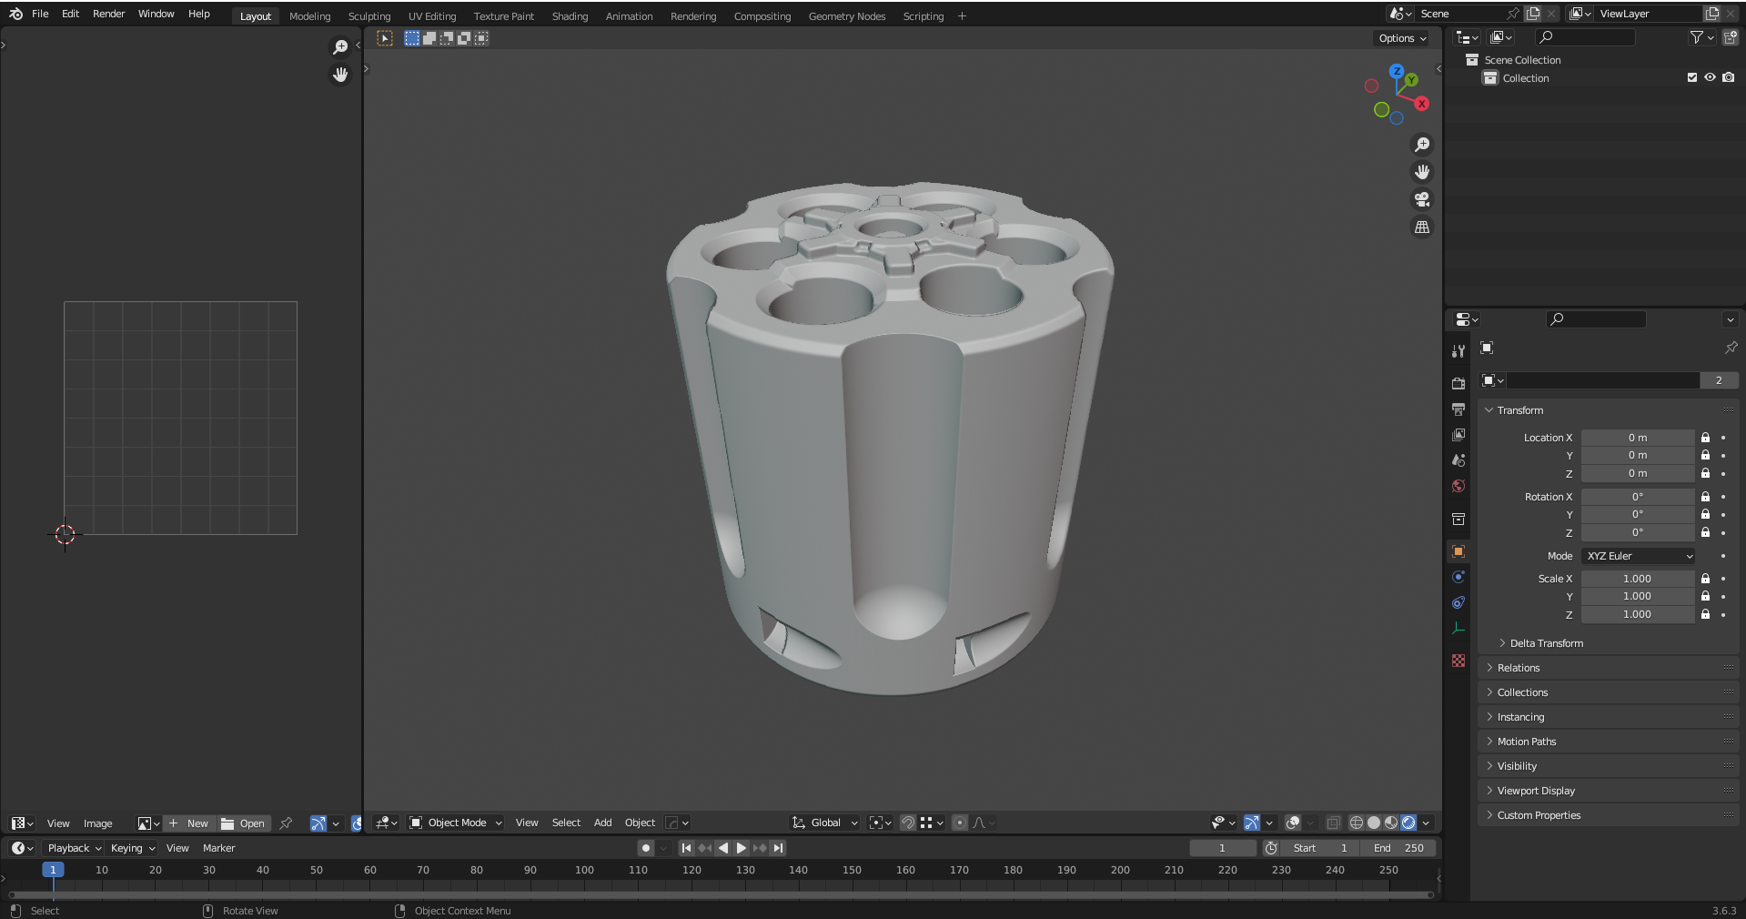1746x919 pixels.
Task: Expand the Delta Transform section
Action: coord(1546,643)
